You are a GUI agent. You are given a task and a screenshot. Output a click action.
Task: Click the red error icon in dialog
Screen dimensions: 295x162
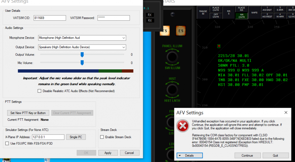[183, 127]
